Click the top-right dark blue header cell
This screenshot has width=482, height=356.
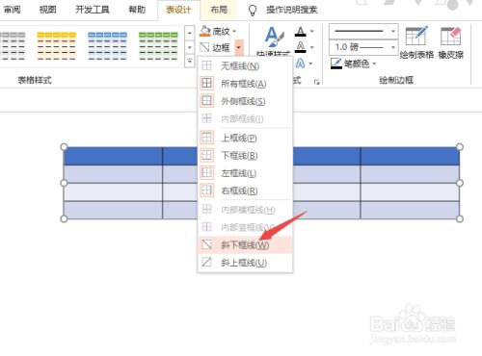[410, 156]
